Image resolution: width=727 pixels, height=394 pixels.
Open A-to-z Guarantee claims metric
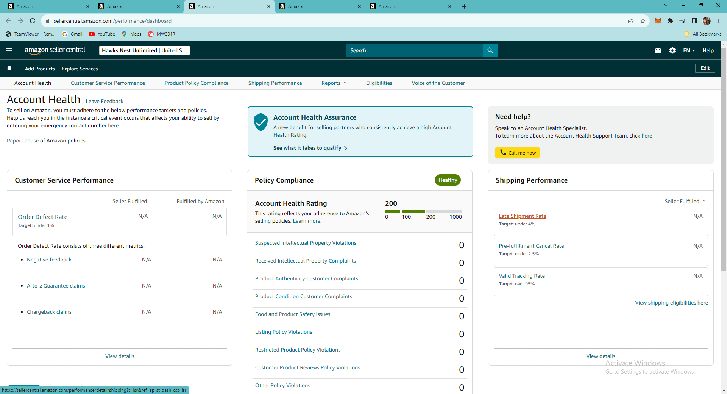point(56,286)
